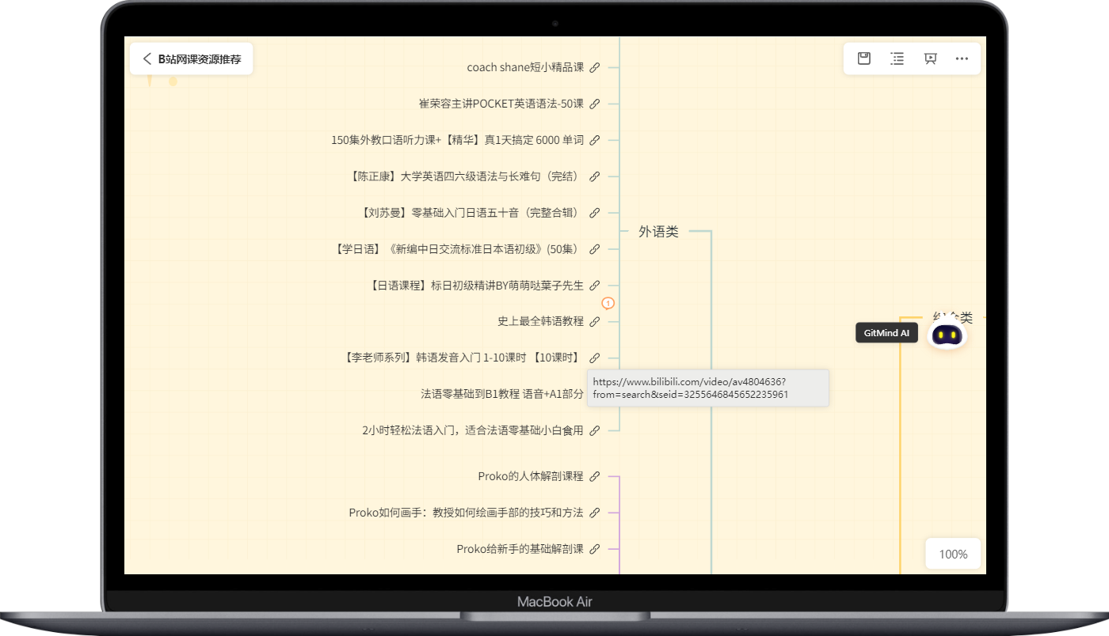Open link icon beside Proko如何画手
The width and height of the screenshot is (1109, 636).
595,513
